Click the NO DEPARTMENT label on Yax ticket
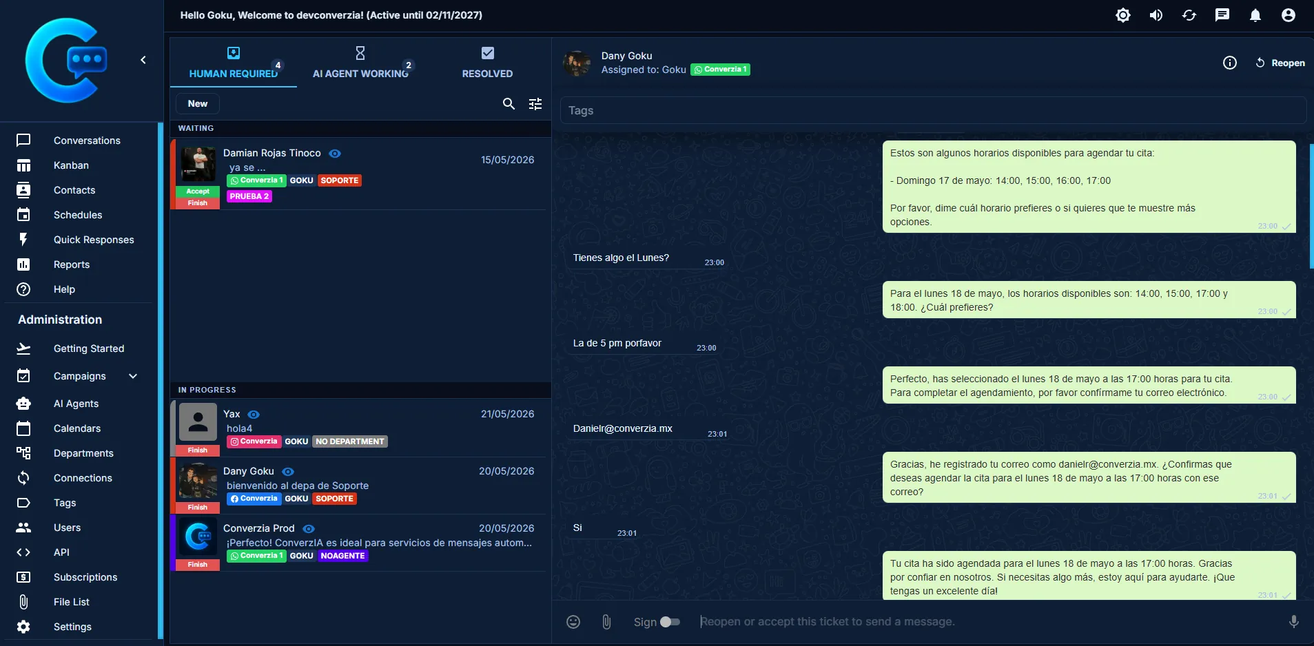The height and width of the screenshot is (646, 1314). (x=350, y=441)
